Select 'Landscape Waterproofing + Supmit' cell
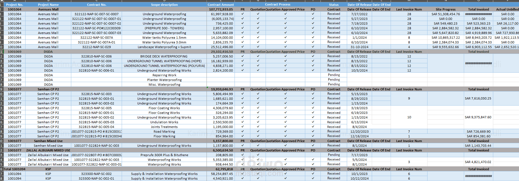Screen dimensions: 519x181 (x=164, y=47)
